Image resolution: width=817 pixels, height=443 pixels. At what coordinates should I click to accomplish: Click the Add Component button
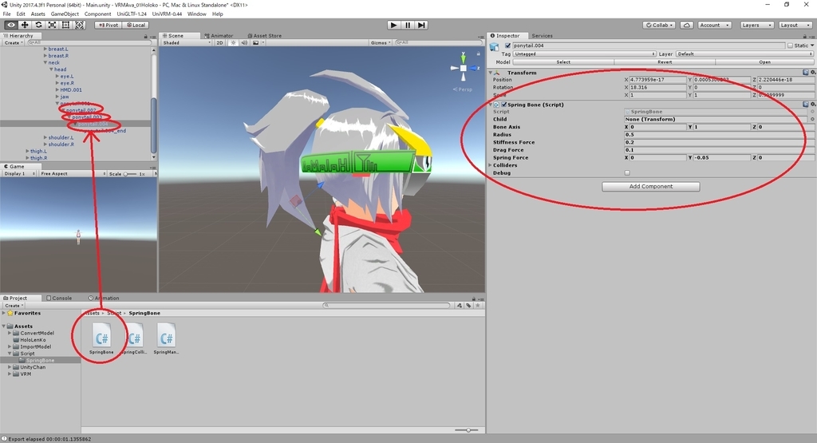click(651, 187)
